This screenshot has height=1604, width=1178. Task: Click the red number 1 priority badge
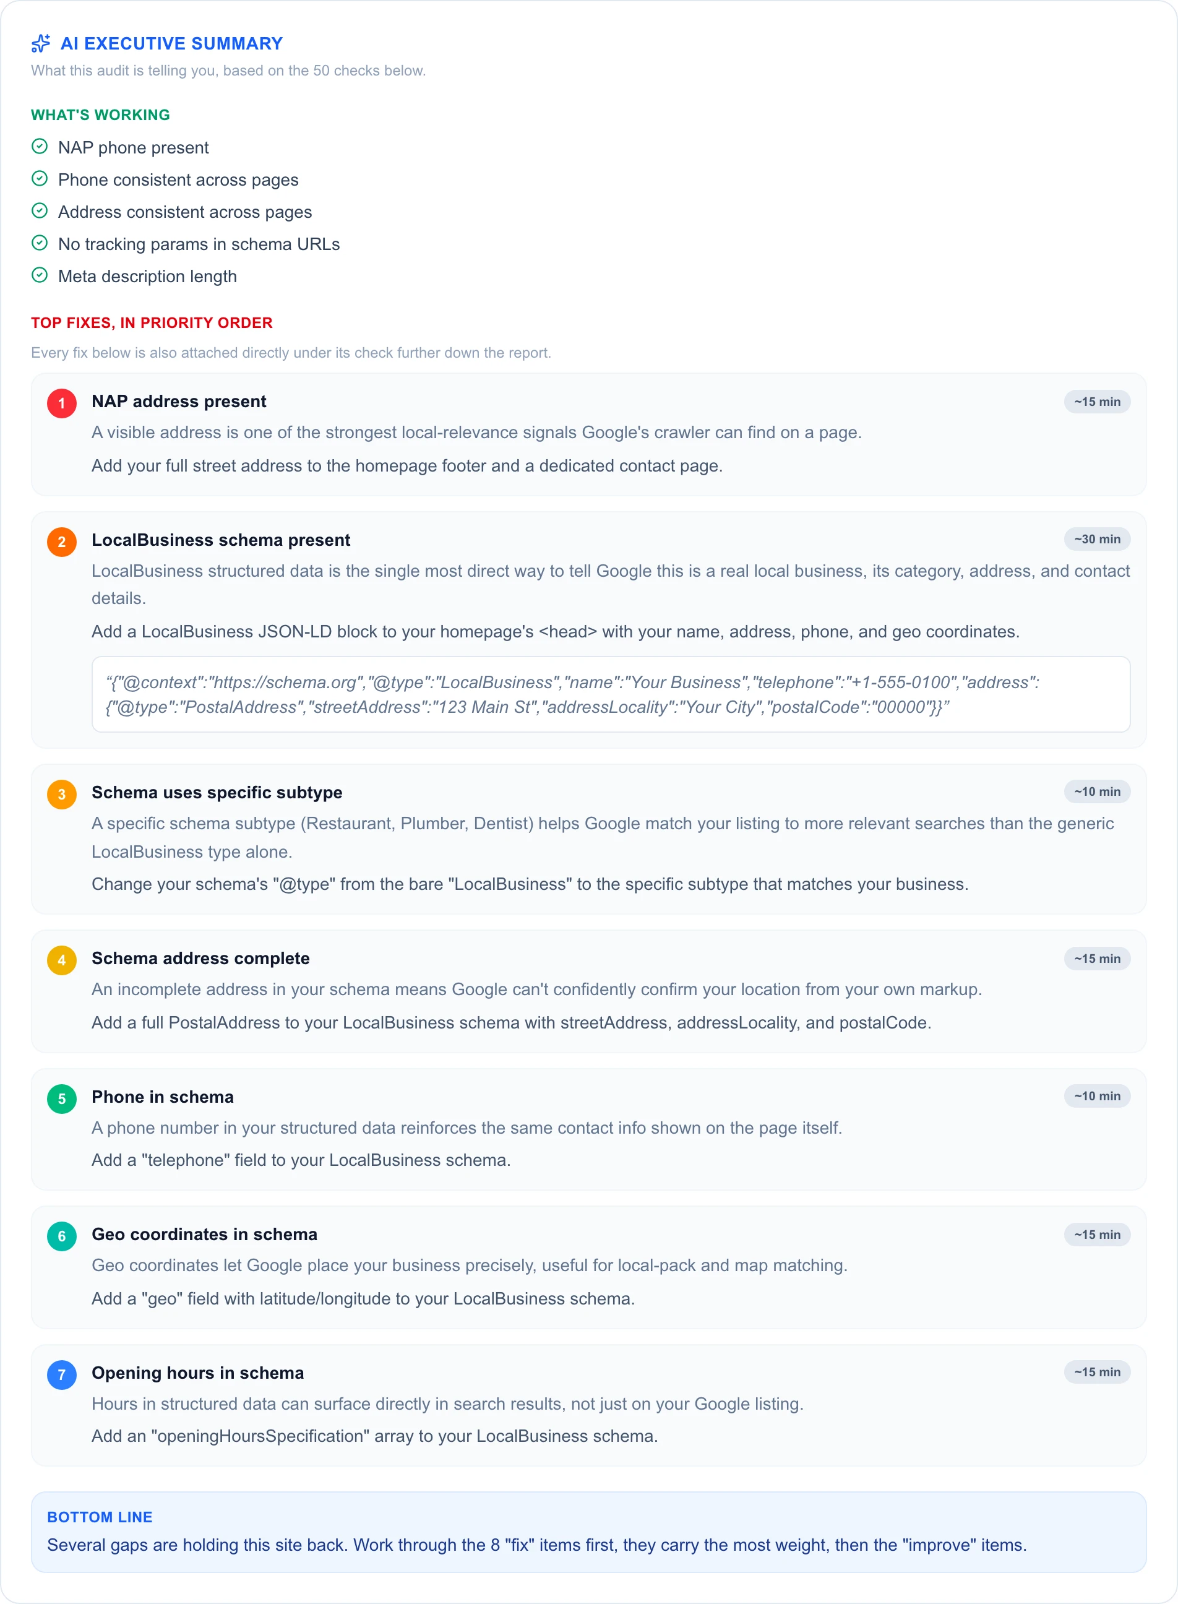pos(62,403)
